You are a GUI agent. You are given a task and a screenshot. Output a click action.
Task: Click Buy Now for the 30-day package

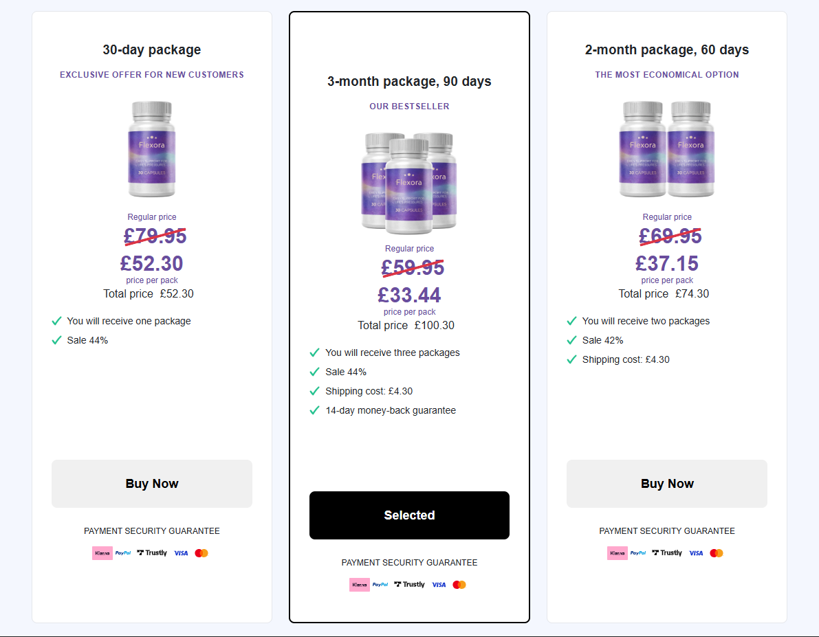tap(151, 483)
